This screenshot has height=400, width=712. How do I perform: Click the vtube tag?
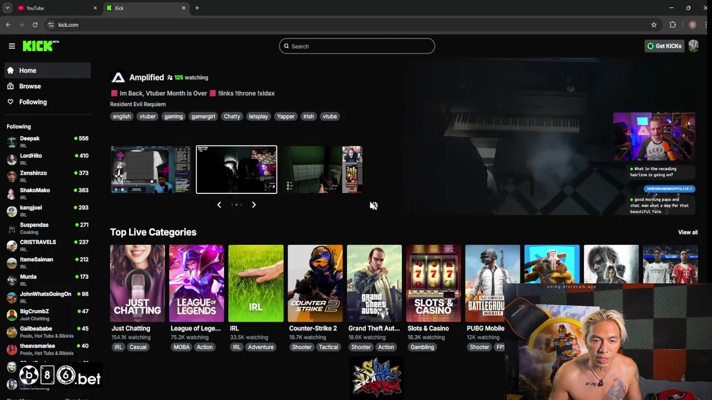click(x=330, y=116)
